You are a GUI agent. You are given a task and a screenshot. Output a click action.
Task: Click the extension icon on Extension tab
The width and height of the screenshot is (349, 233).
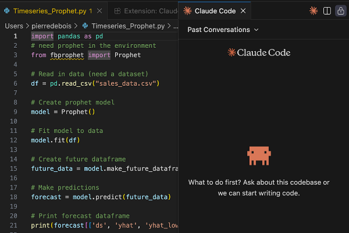pyautogui.click(x=117, y=11)
